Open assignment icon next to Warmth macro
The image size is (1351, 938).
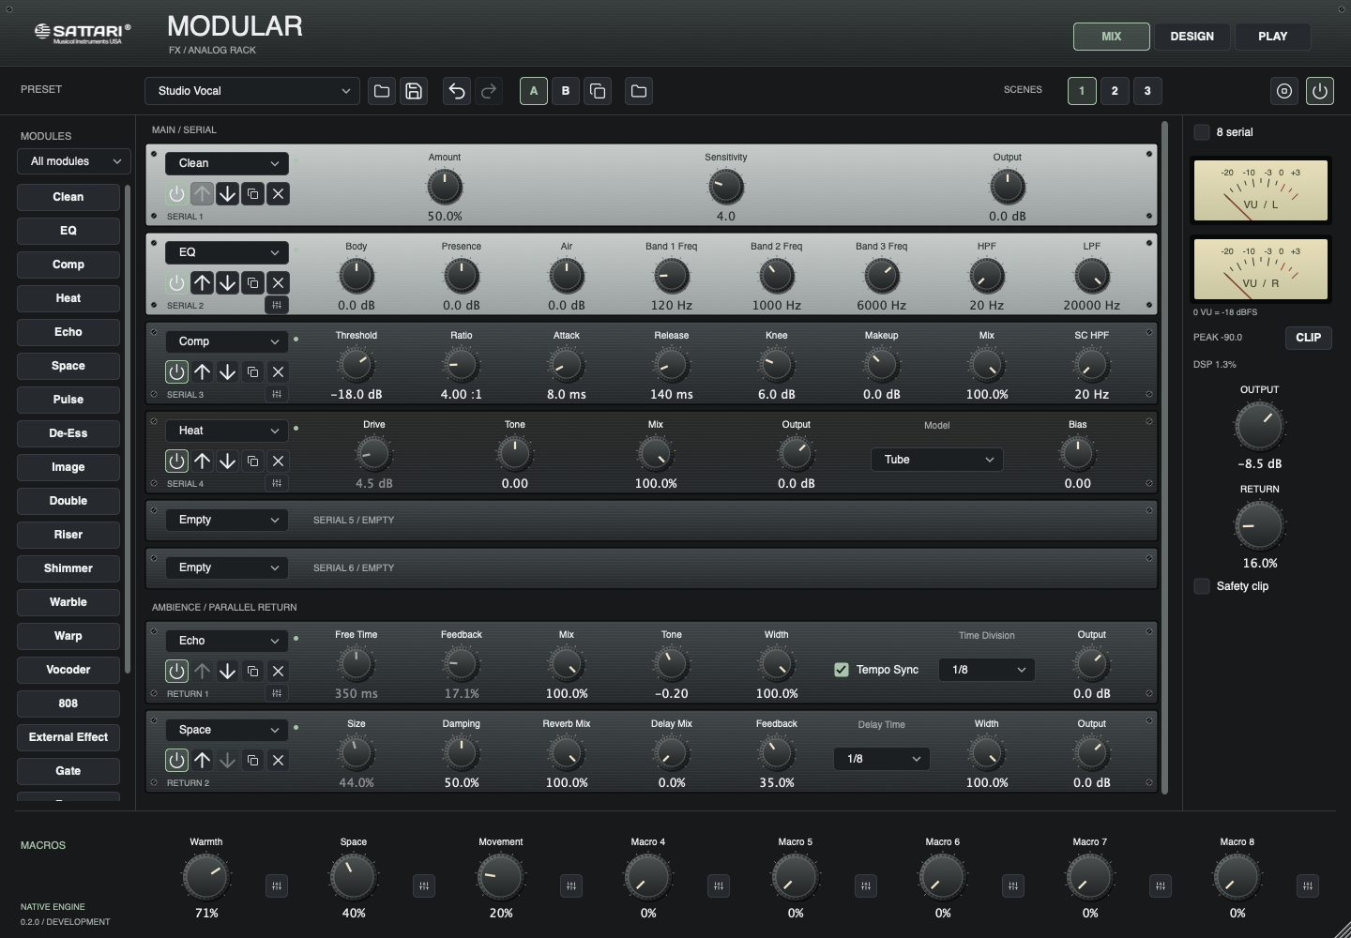click(x=277, y=885)
